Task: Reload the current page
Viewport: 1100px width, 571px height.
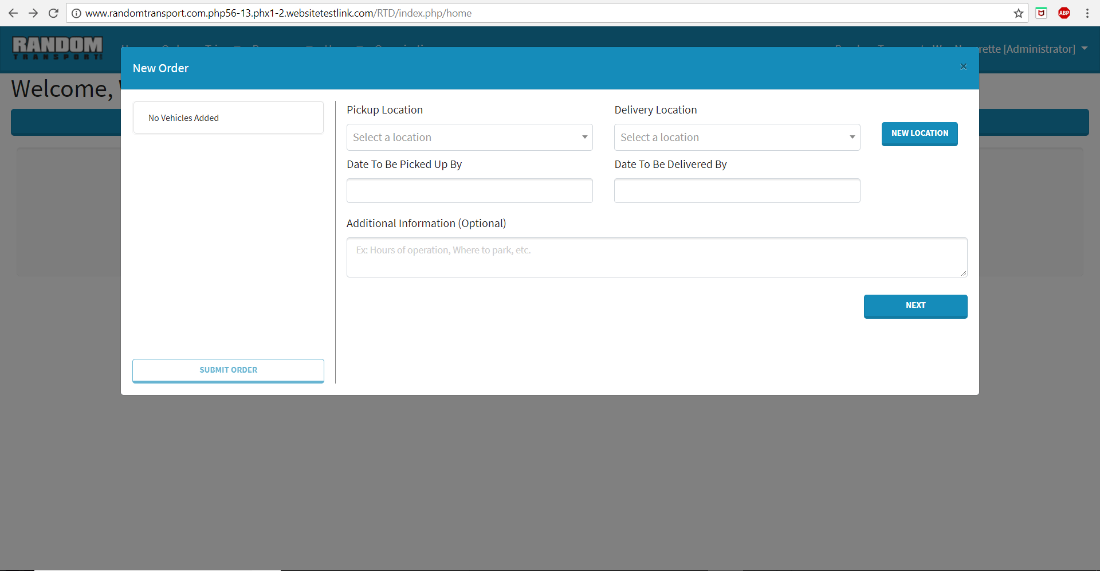Action: tap(53, 13)
